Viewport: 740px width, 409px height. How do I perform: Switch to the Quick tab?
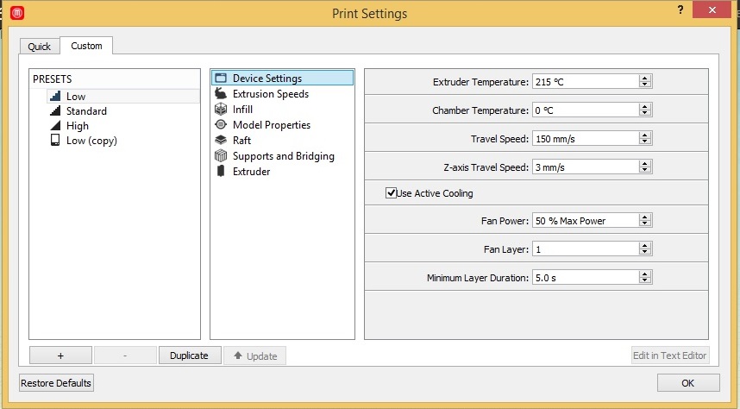[x=40, y=47]
